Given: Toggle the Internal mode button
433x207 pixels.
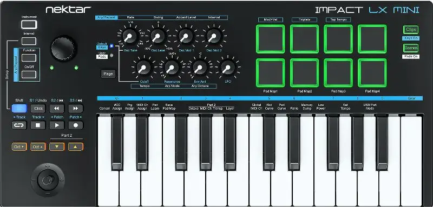Looking at the screenshot, I should [29, 41].
